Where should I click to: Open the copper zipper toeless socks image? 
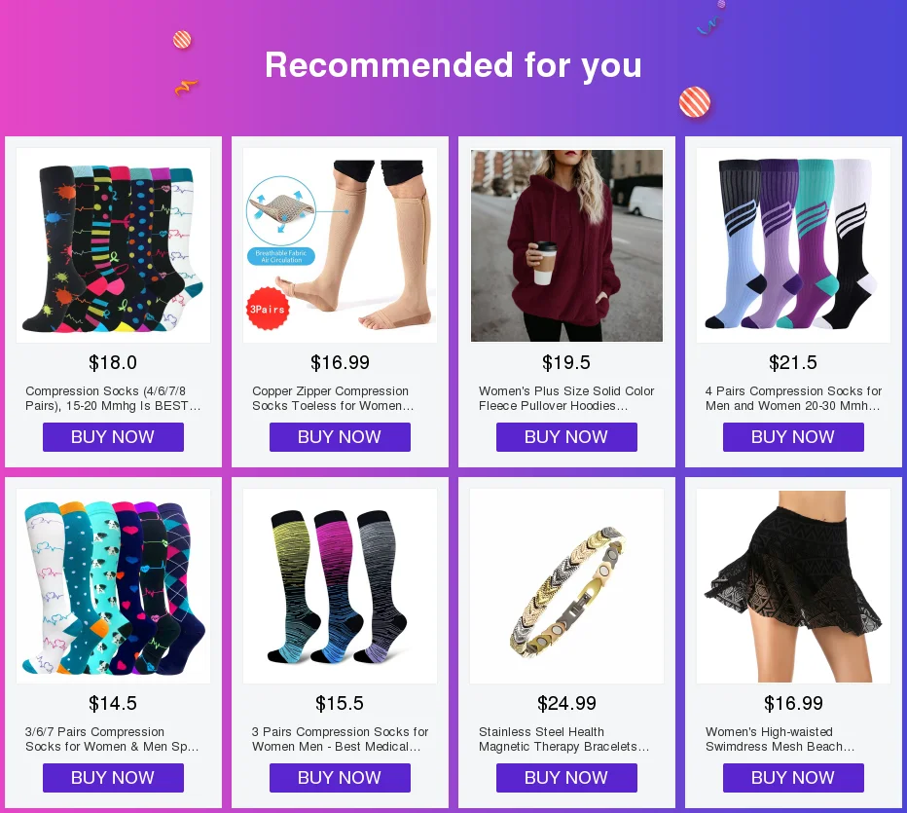[341, 245]
